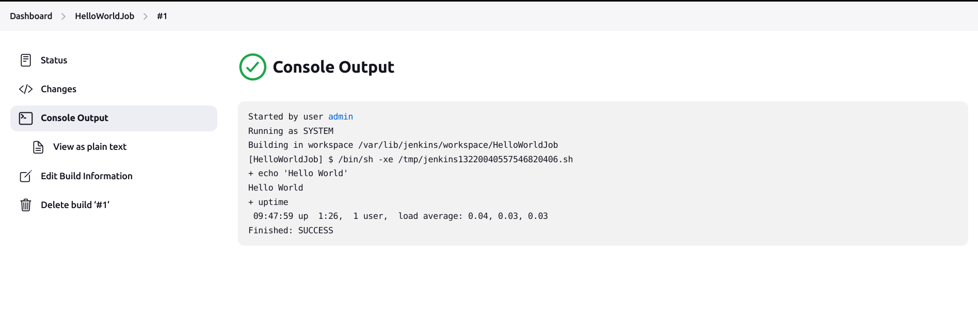This screenshot has width=978, height=309.
Task: Open build #1 breadcrumb entry
Action: coord(162,16)
